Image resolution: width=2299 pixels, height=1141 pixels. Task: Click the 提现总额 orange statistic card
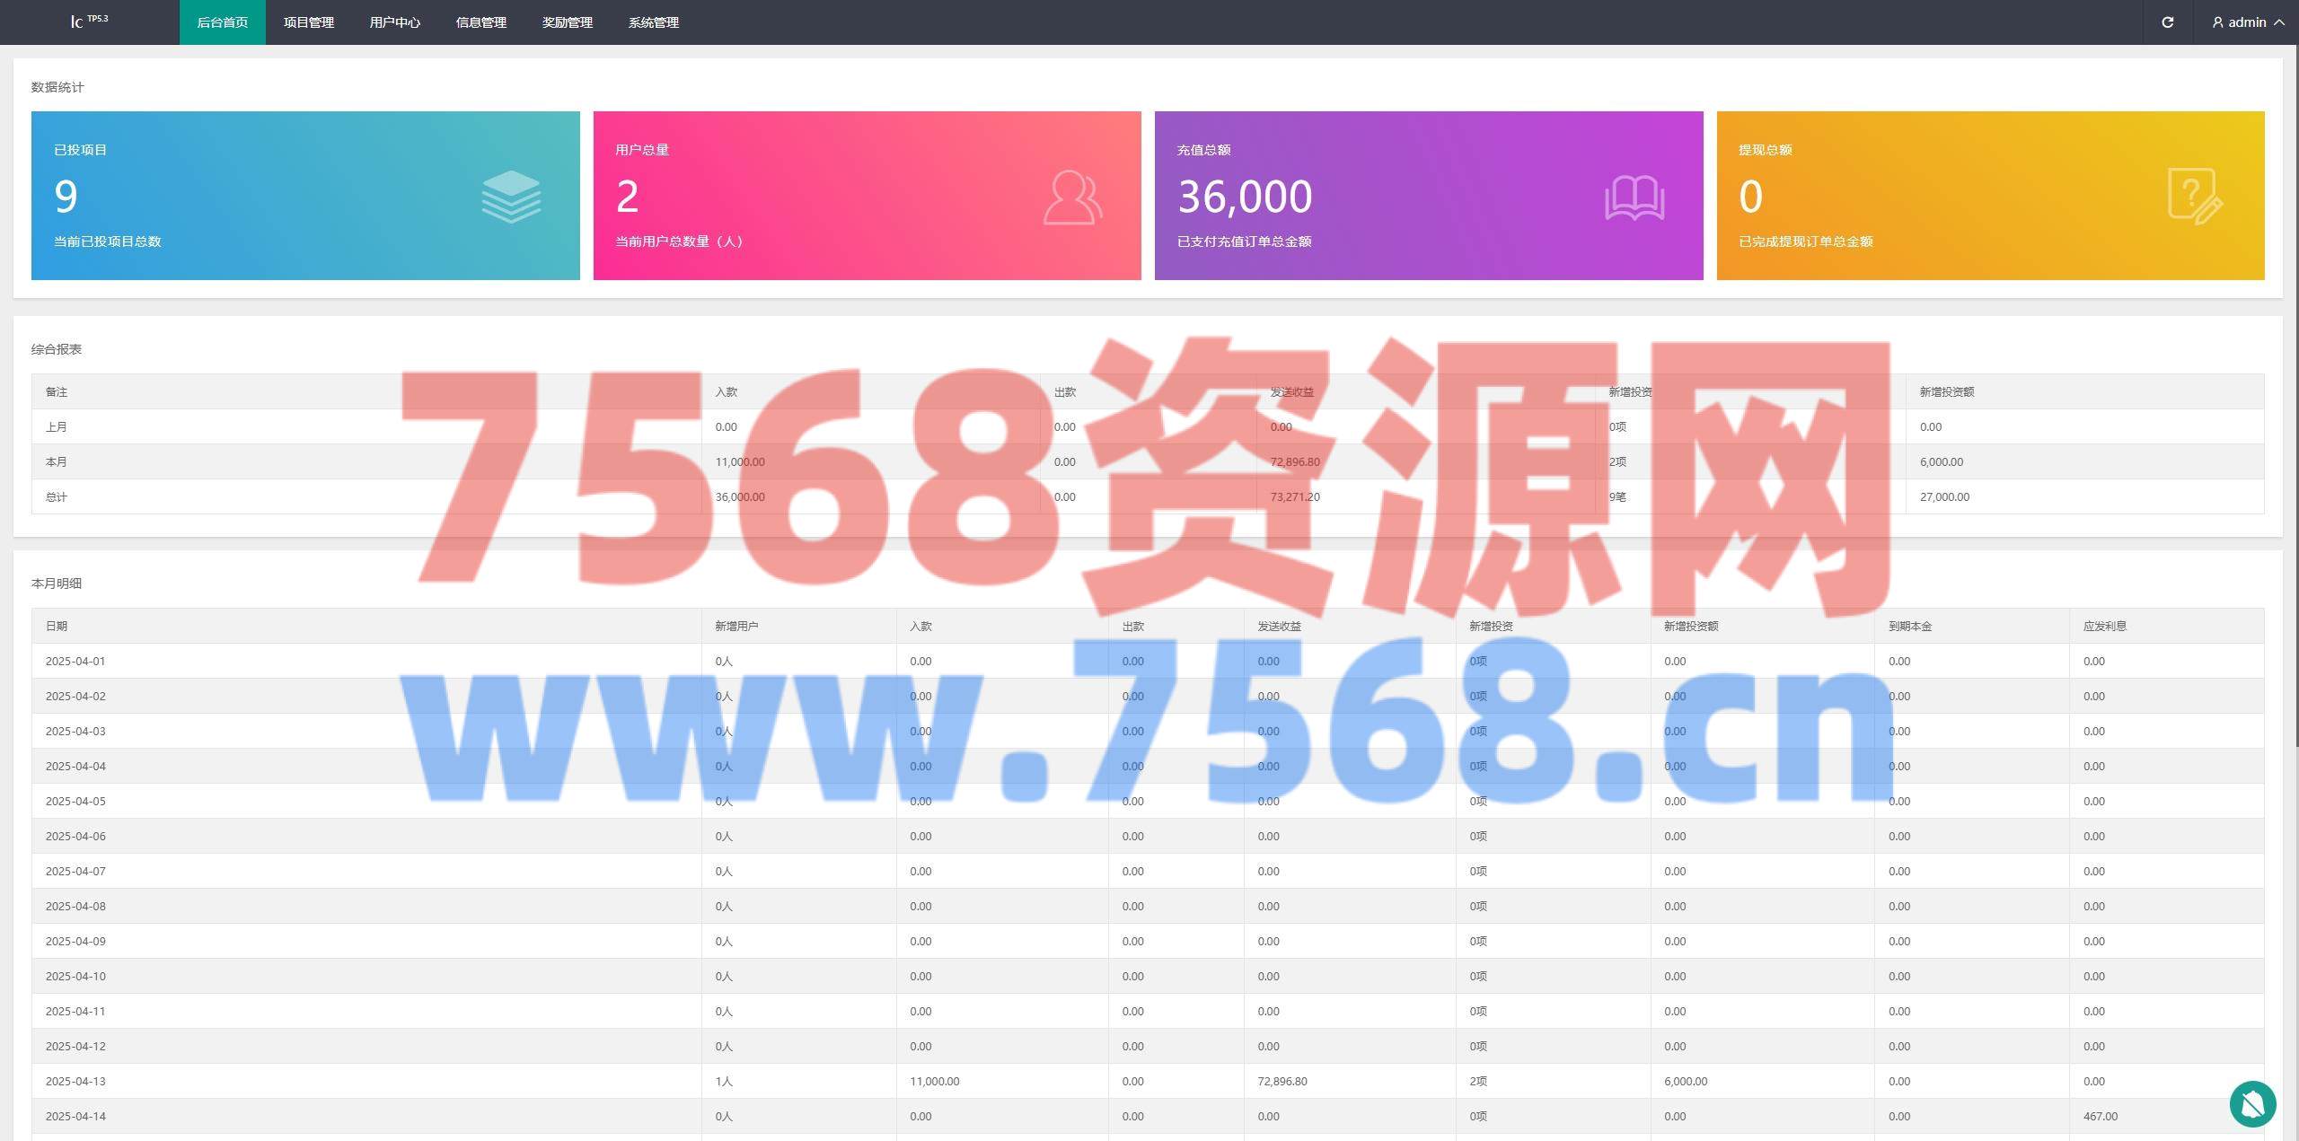1990,196
